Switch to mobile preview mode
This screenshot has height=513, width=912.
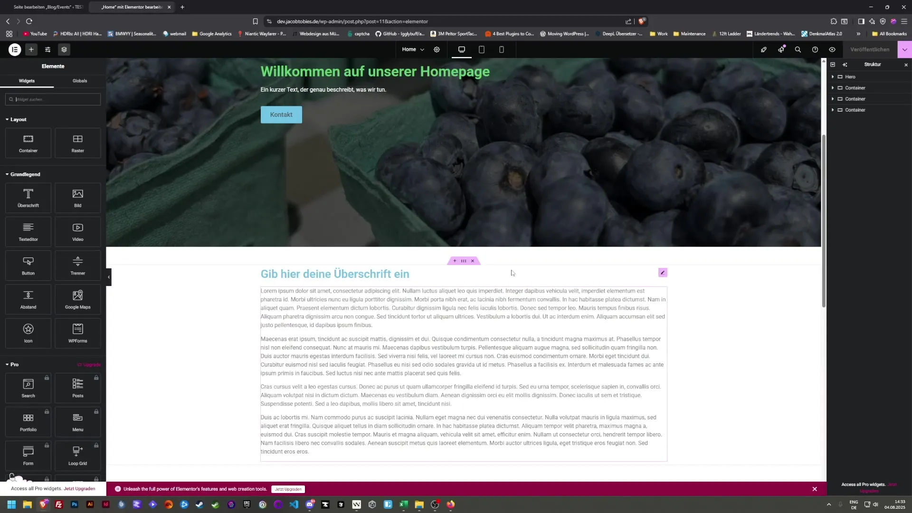502,49
